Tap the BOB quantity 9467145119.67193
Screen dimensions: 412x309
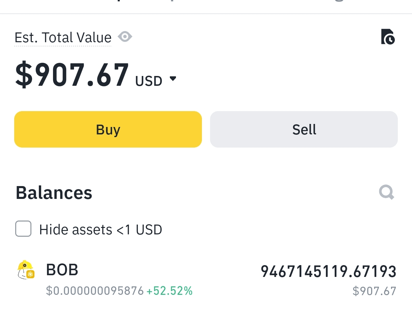tap(329, 272)
